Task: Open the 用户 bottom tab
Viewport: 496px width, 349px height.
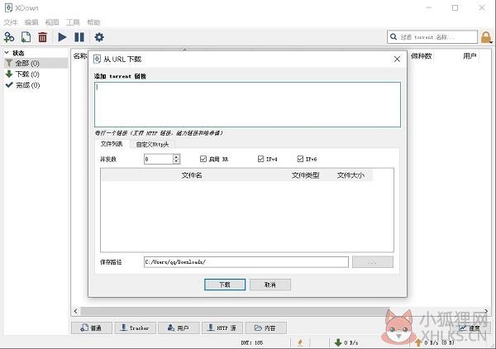Action: (179, 328)
